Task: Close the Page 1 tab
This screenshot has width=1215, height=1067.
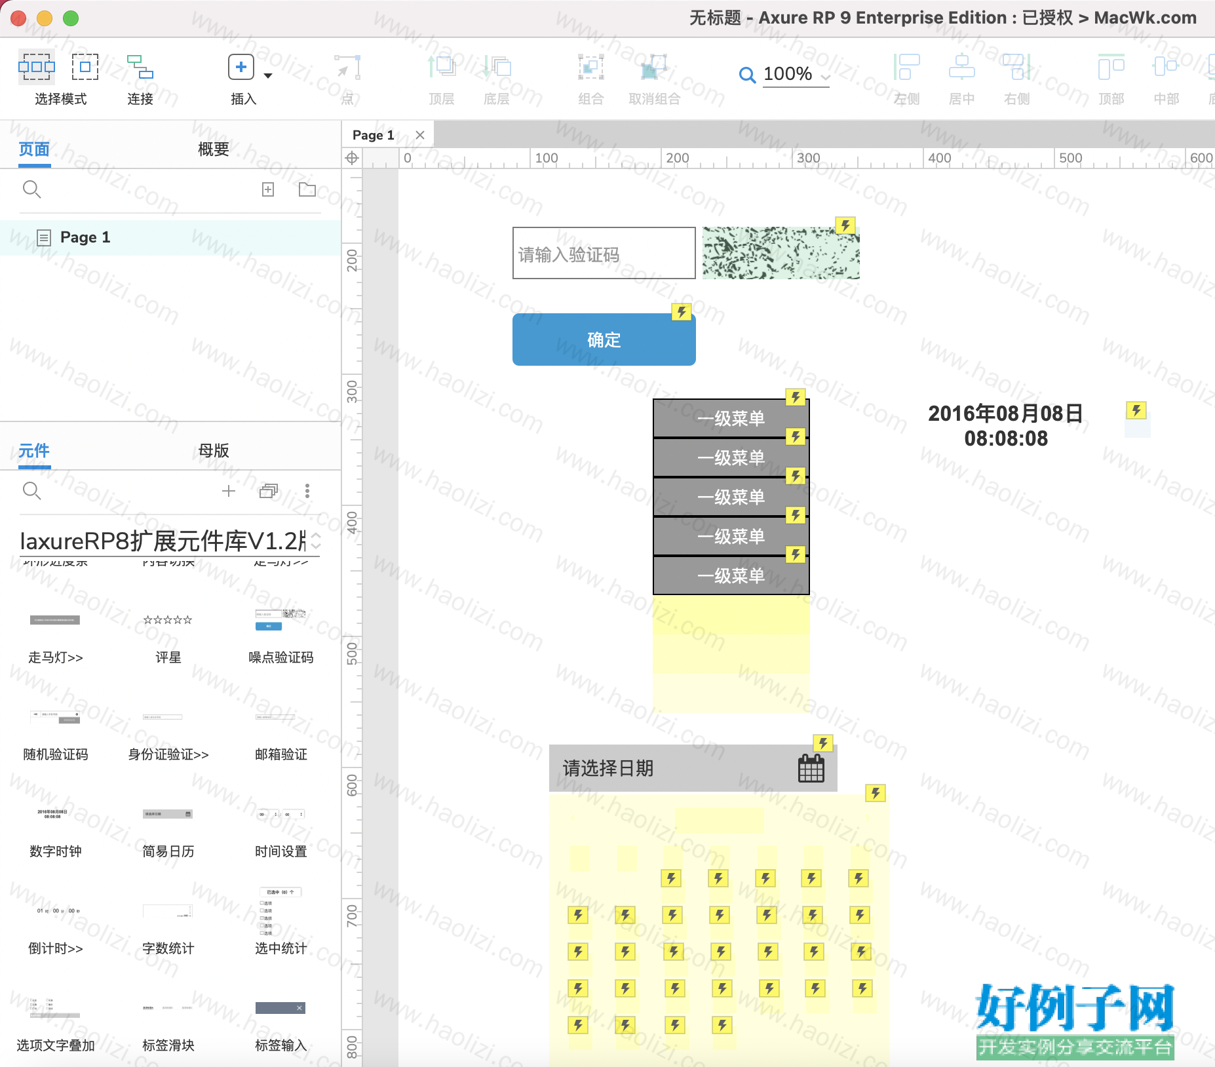Action: pyautogui.click(x=420, y=135)
